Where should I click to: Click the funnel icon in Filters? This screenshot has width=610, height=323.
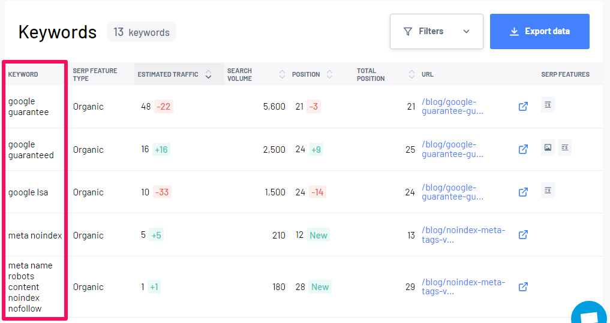coord(408,32)
